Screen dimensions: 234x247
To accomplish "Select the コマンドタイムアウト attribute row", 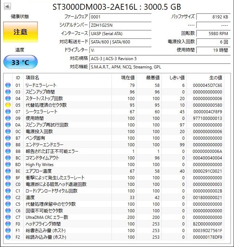I will click(x=114, y=158).
